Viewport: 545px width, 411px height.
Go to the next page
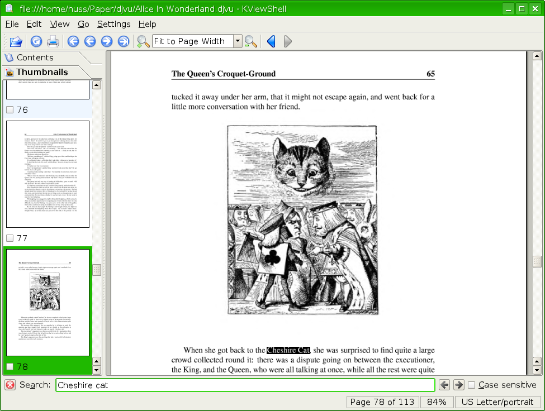pyautogui.click(x=107, y=42)
